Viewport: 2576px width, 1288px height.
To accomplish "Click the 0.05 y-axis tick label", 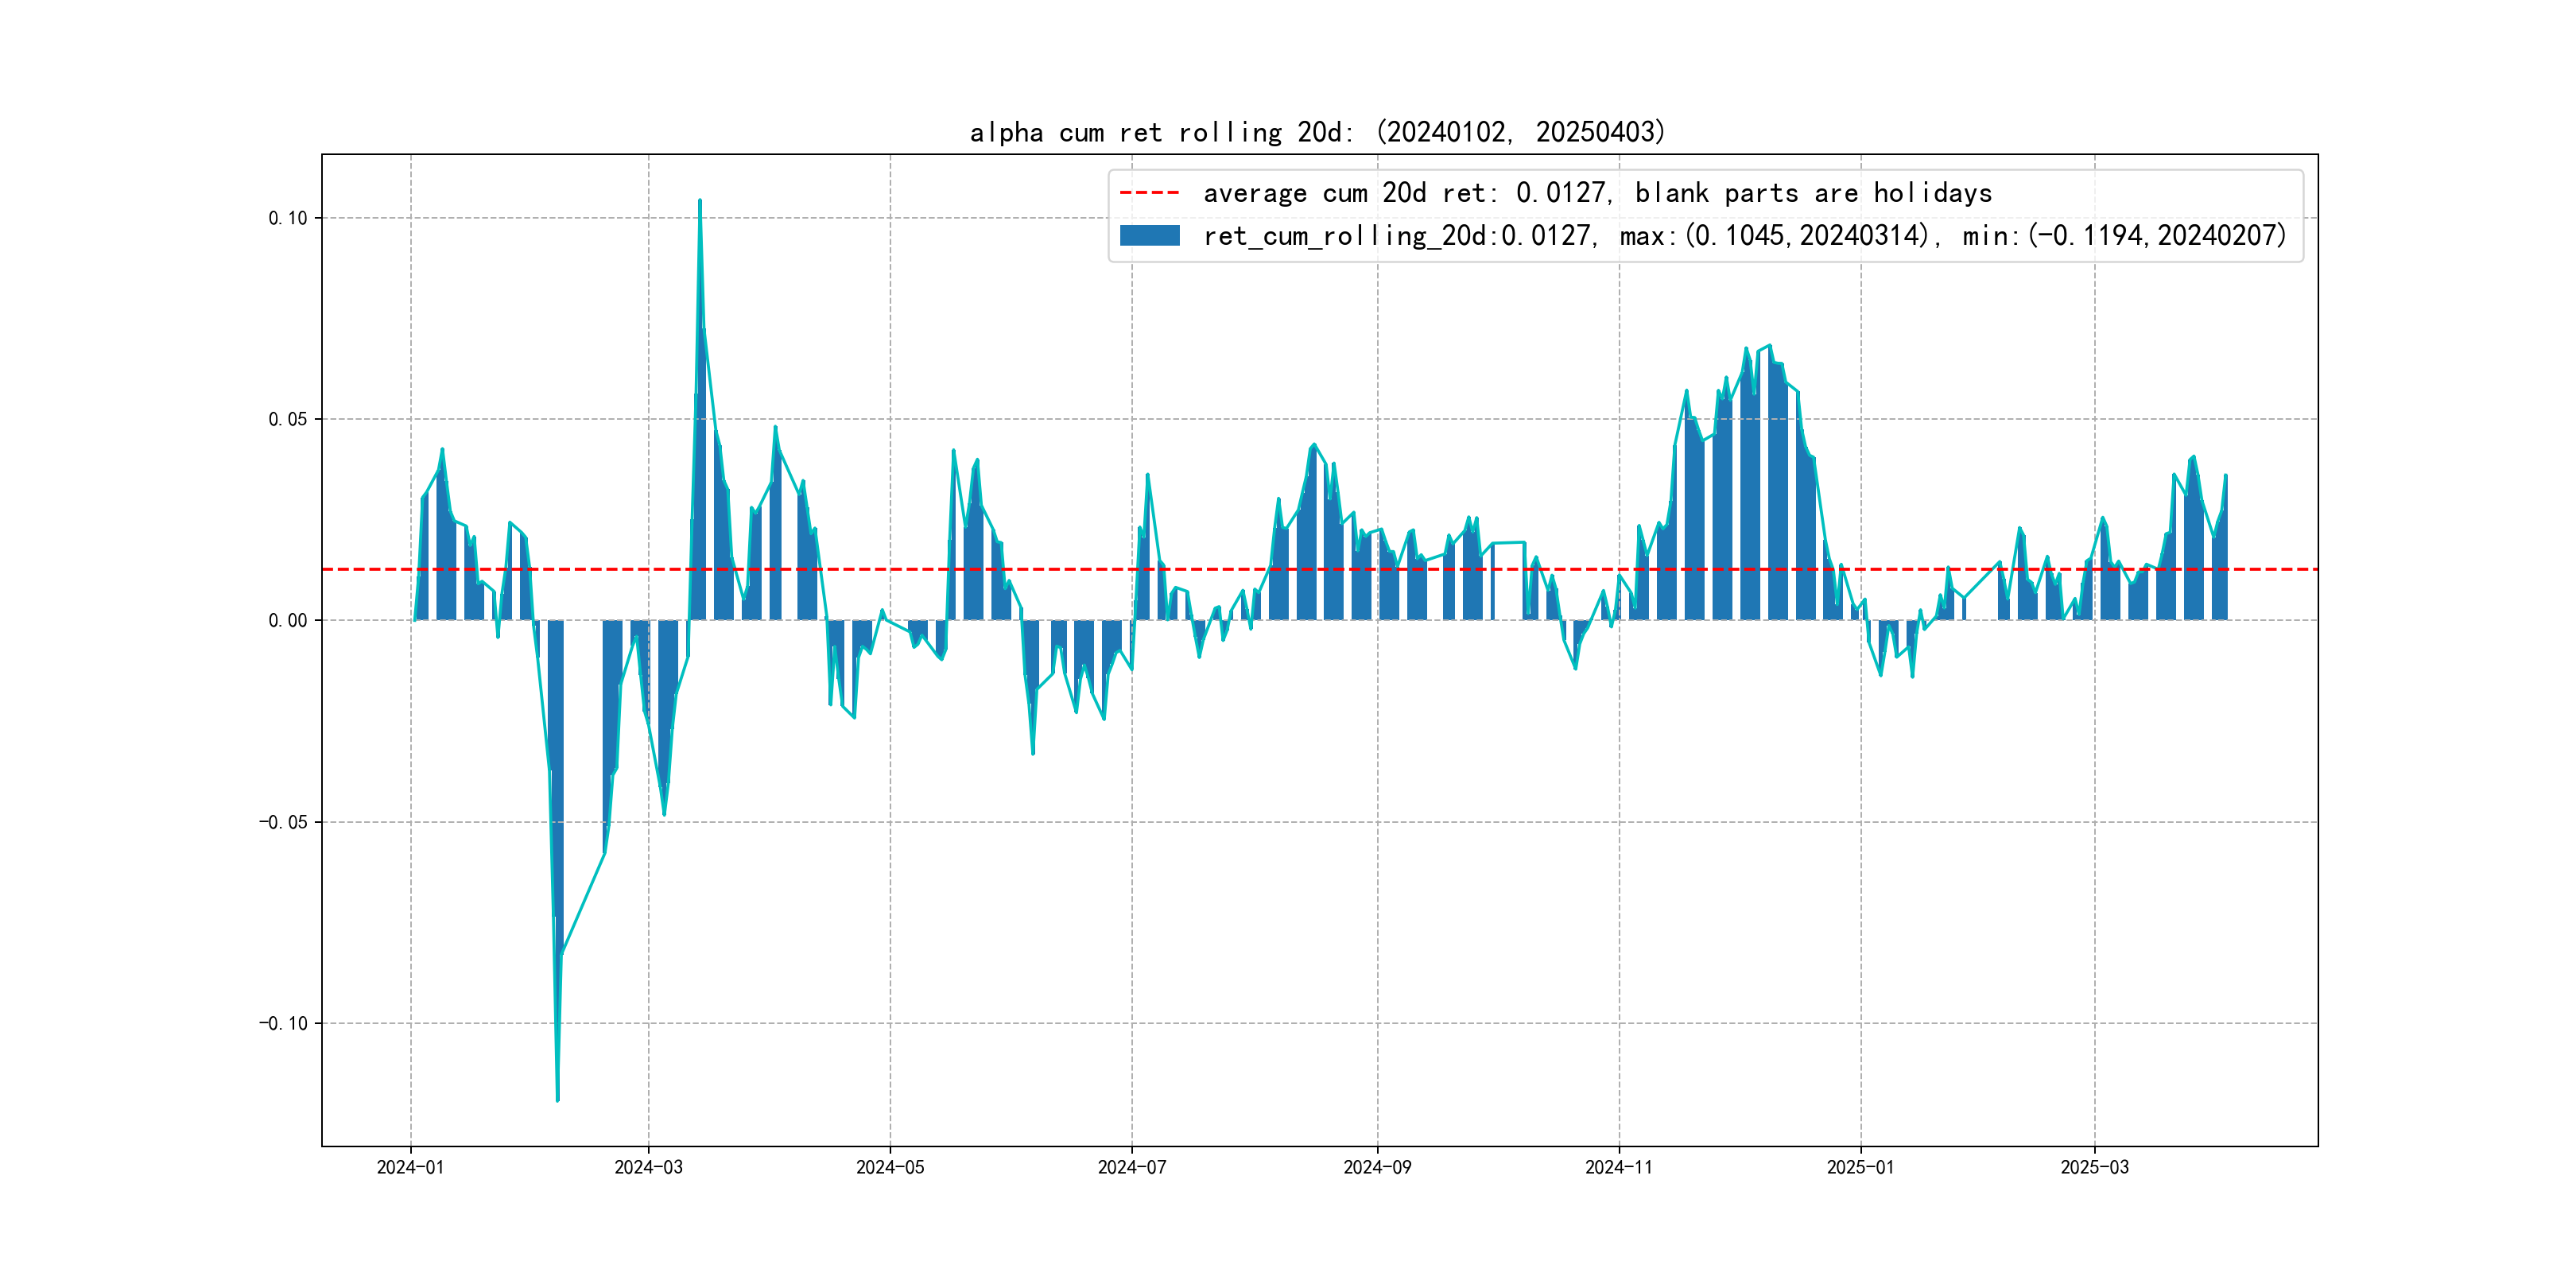I will click(288, 419).
